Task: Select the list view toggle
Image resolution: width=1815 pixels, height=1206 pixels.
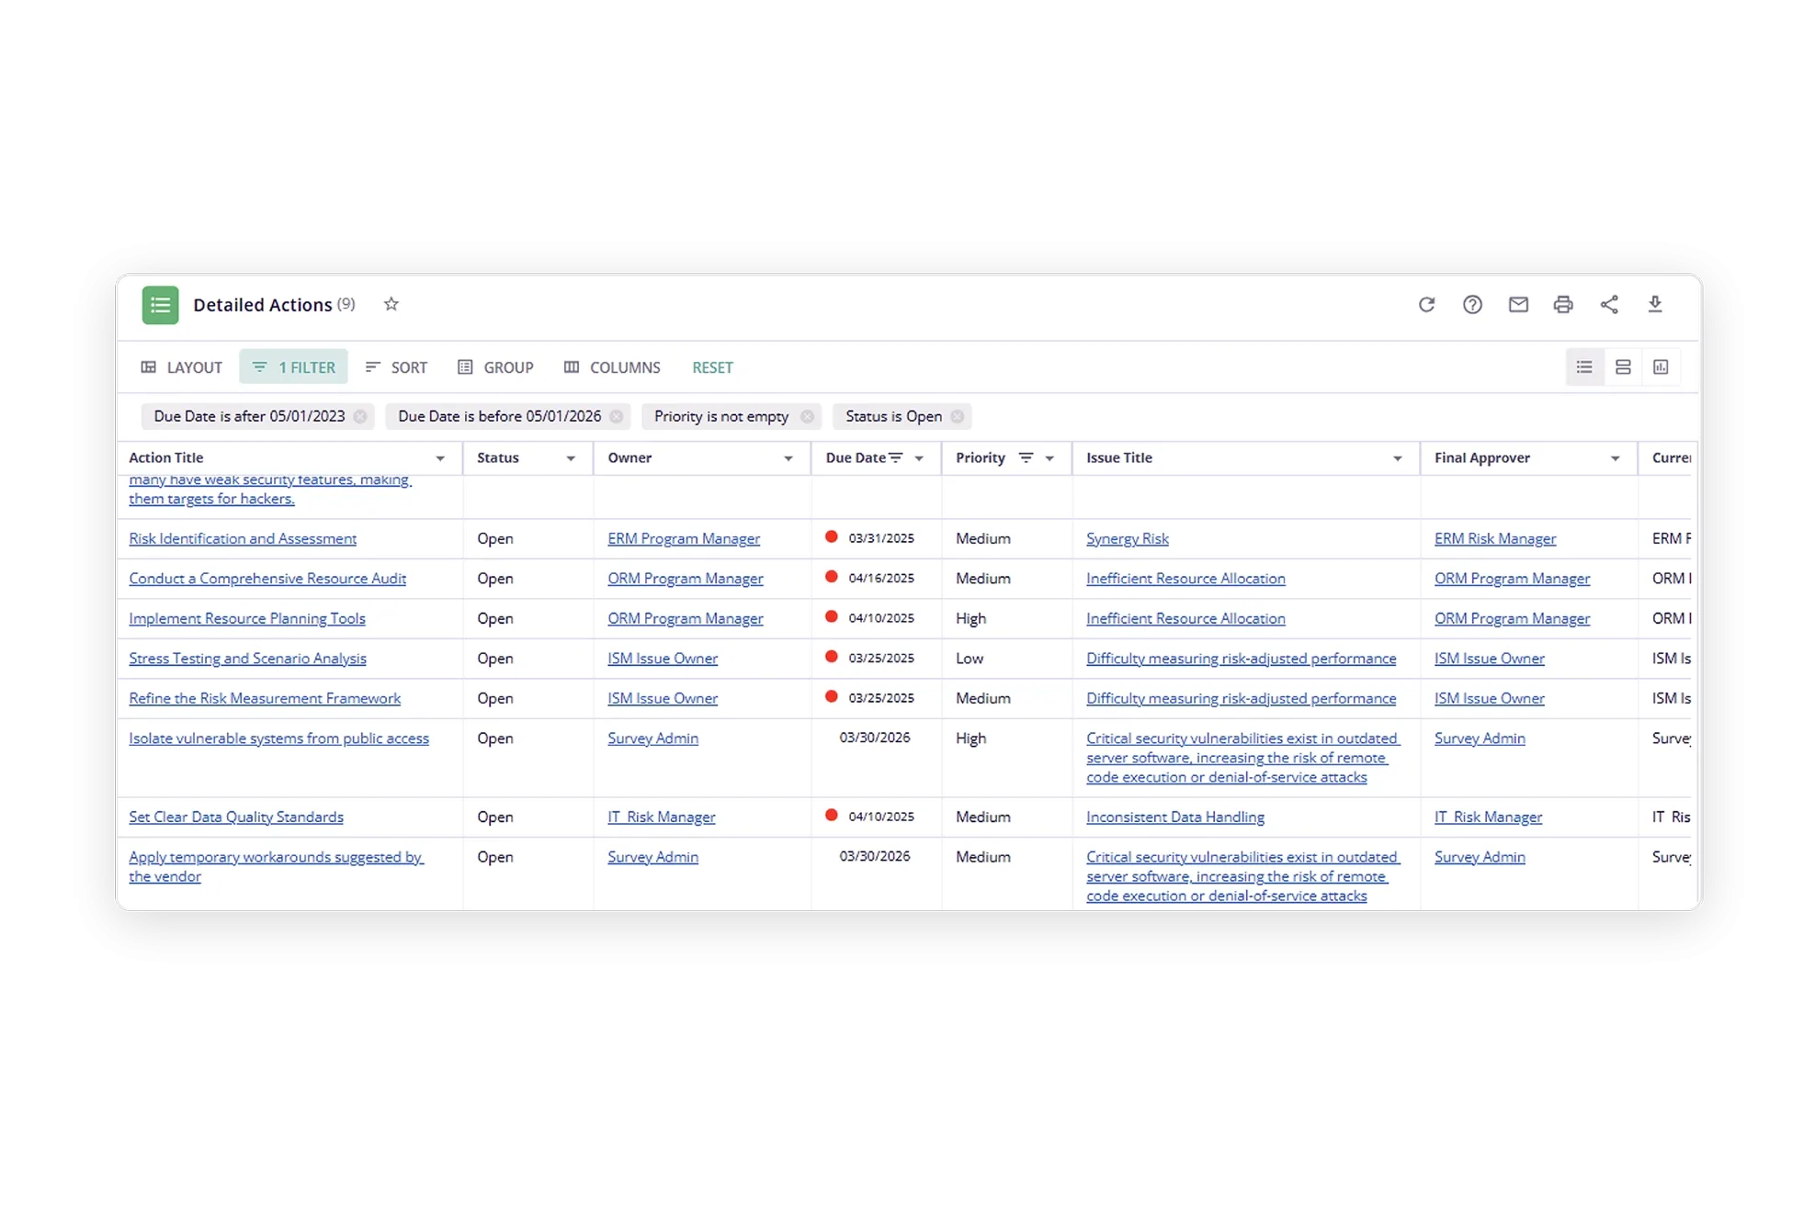Action: click(x=1584, y=367)
